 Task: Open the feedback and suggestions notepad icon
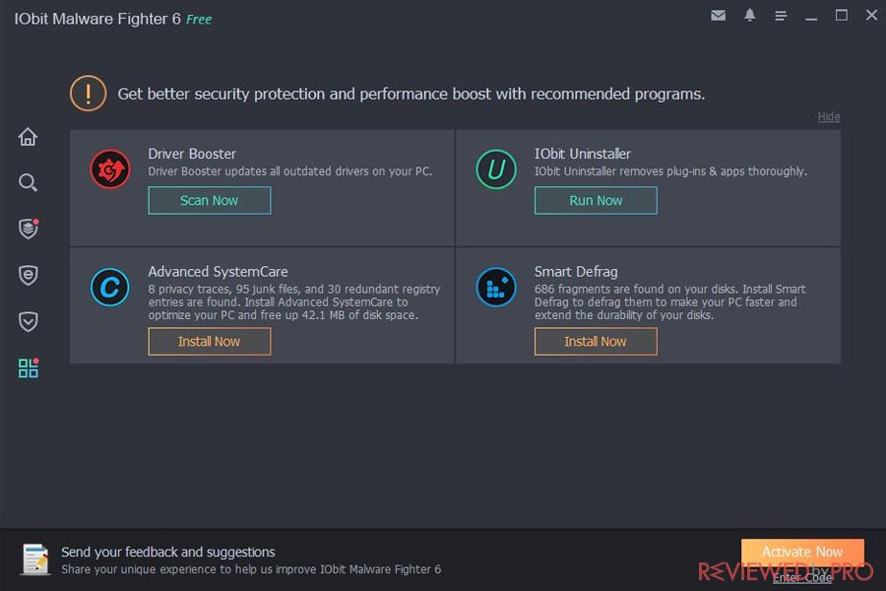tap(35, 559)
